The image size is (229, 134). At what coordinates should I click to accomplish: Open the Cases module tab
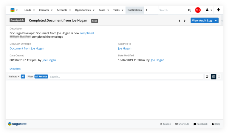[102, 10]
